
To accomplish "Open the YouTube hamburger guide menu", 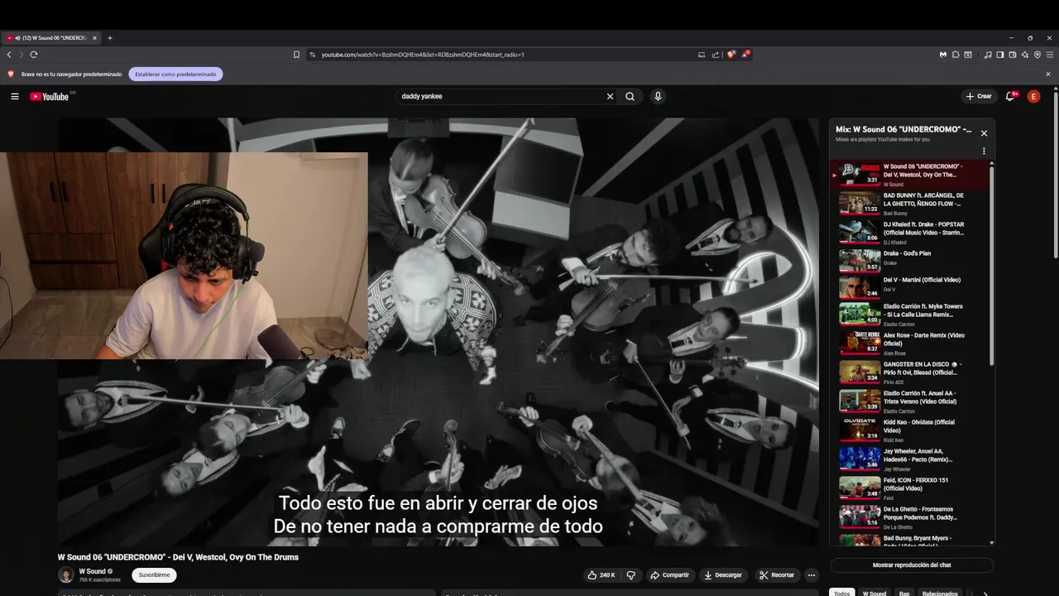I will 15,96.
